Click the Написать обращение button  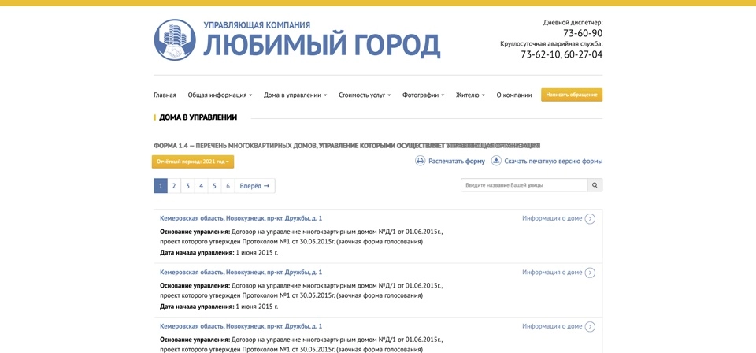[572, 95]
